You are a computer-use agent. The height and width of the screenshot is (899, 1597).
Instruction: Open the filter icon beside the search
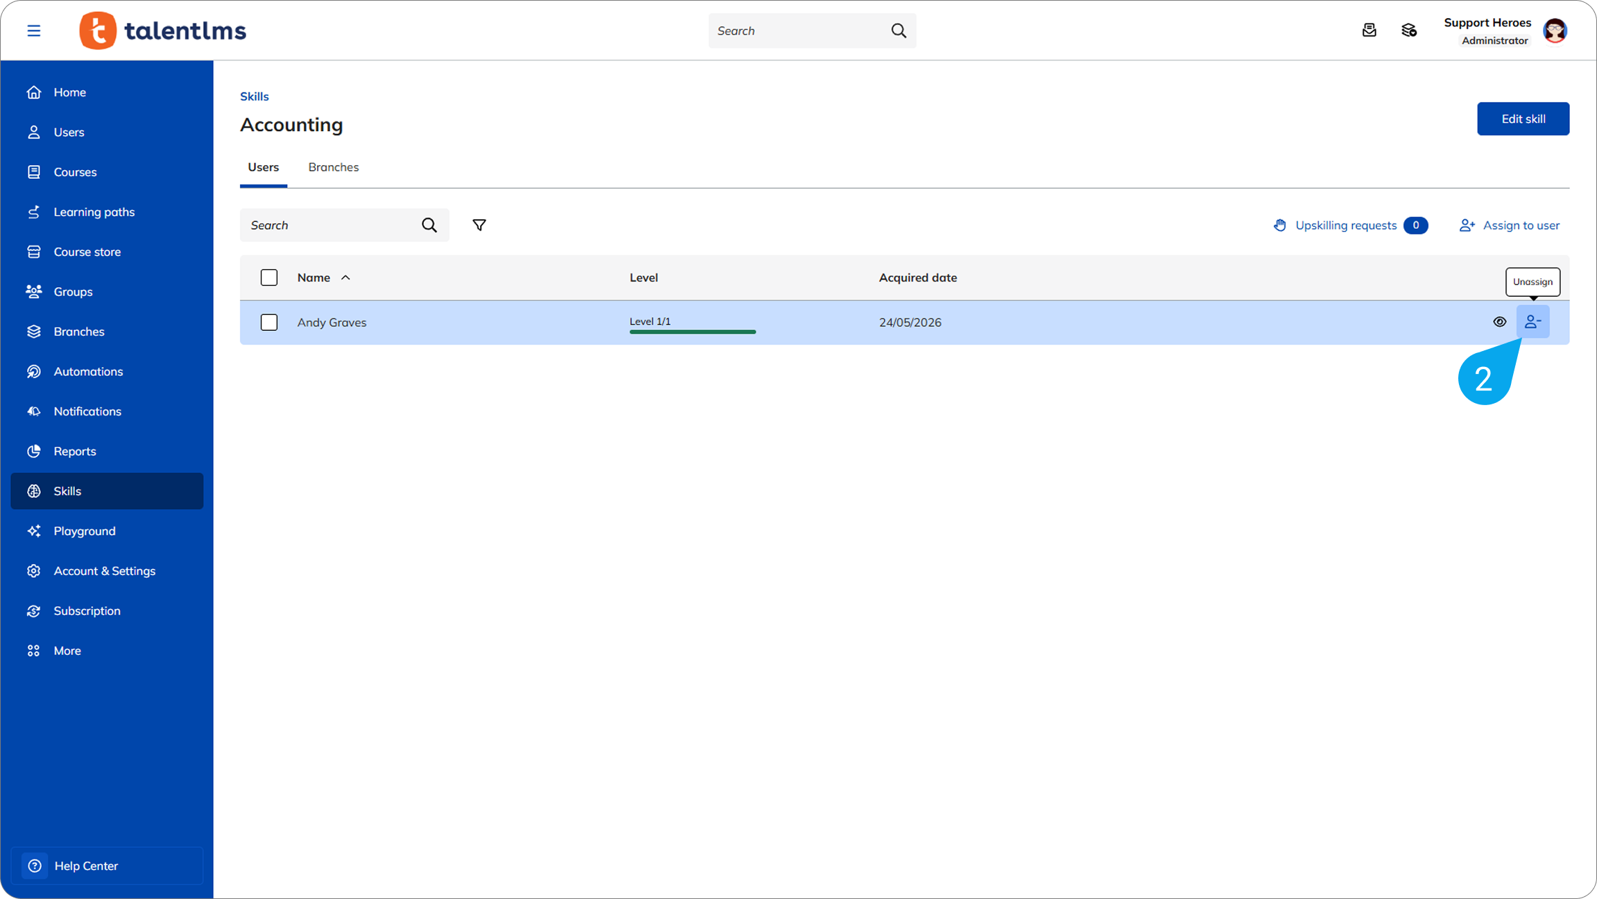click(x=479, y=225)
